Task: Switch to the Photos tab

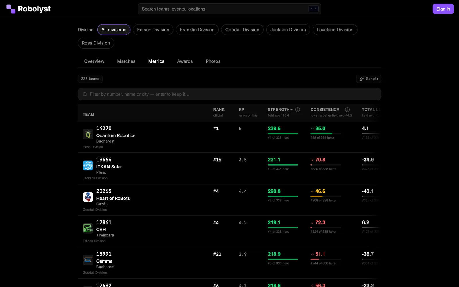Action: (213, 61)
